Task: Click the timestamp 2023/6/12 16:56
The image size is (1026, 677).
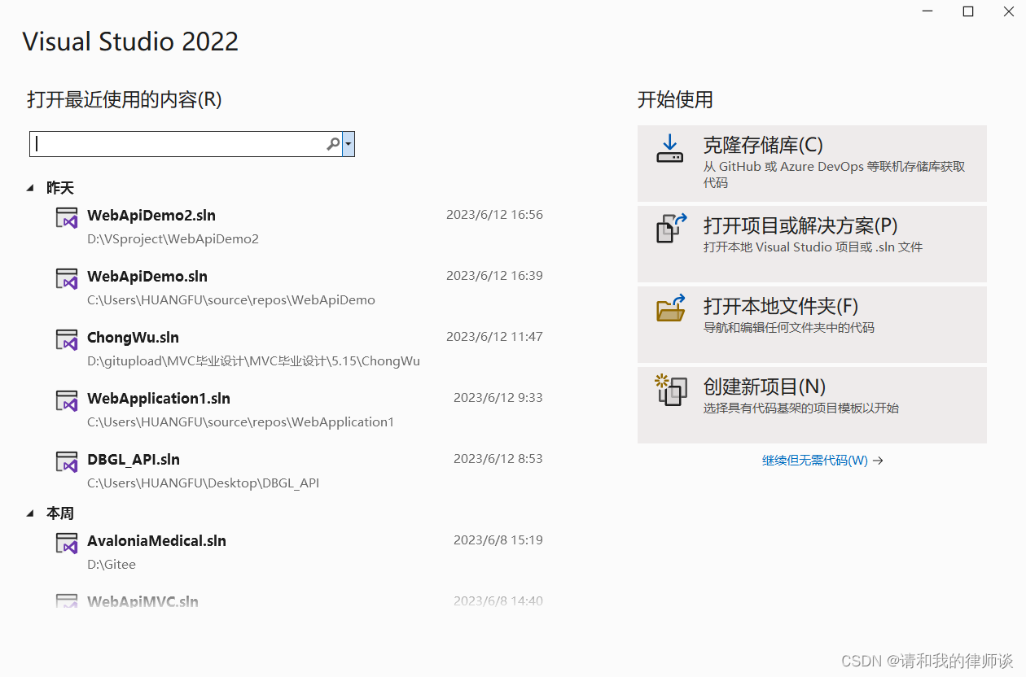Action: [x=494, y=215]
